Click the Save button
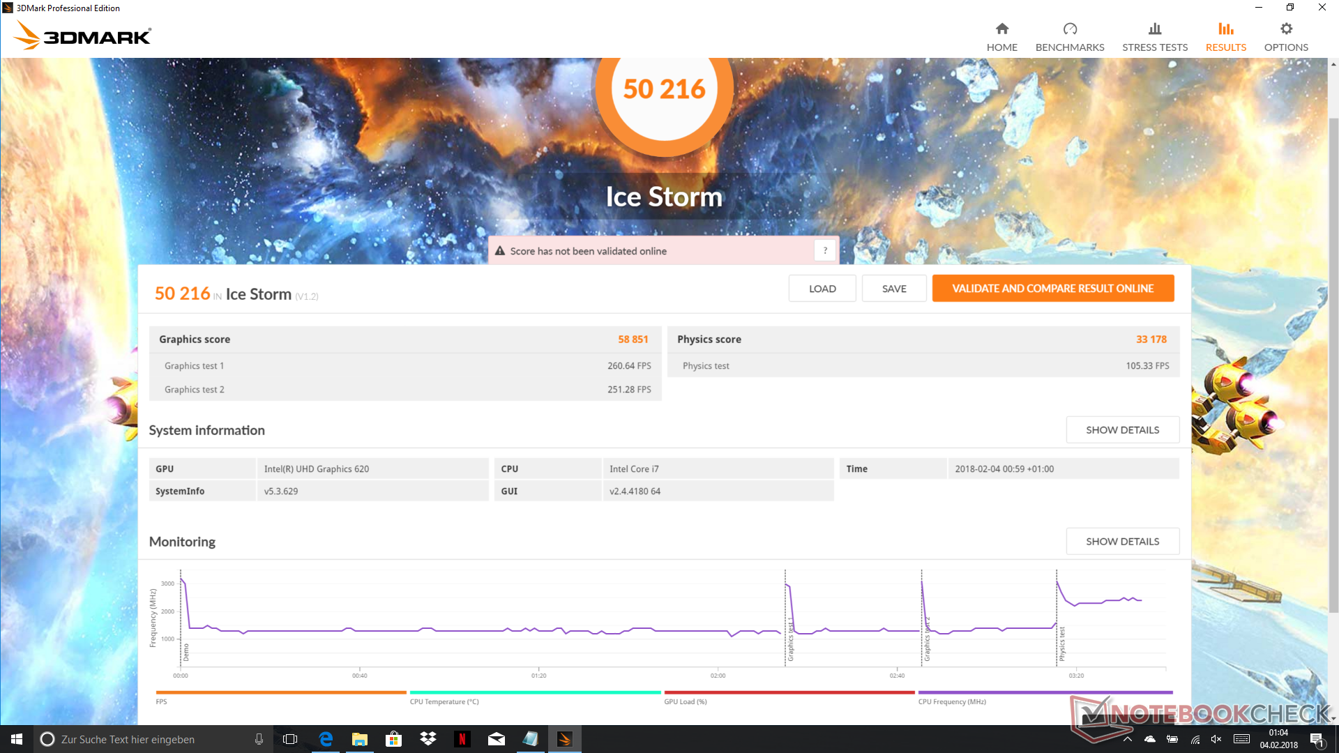Screen dimensions: 1339x753 tap(894, 289)
